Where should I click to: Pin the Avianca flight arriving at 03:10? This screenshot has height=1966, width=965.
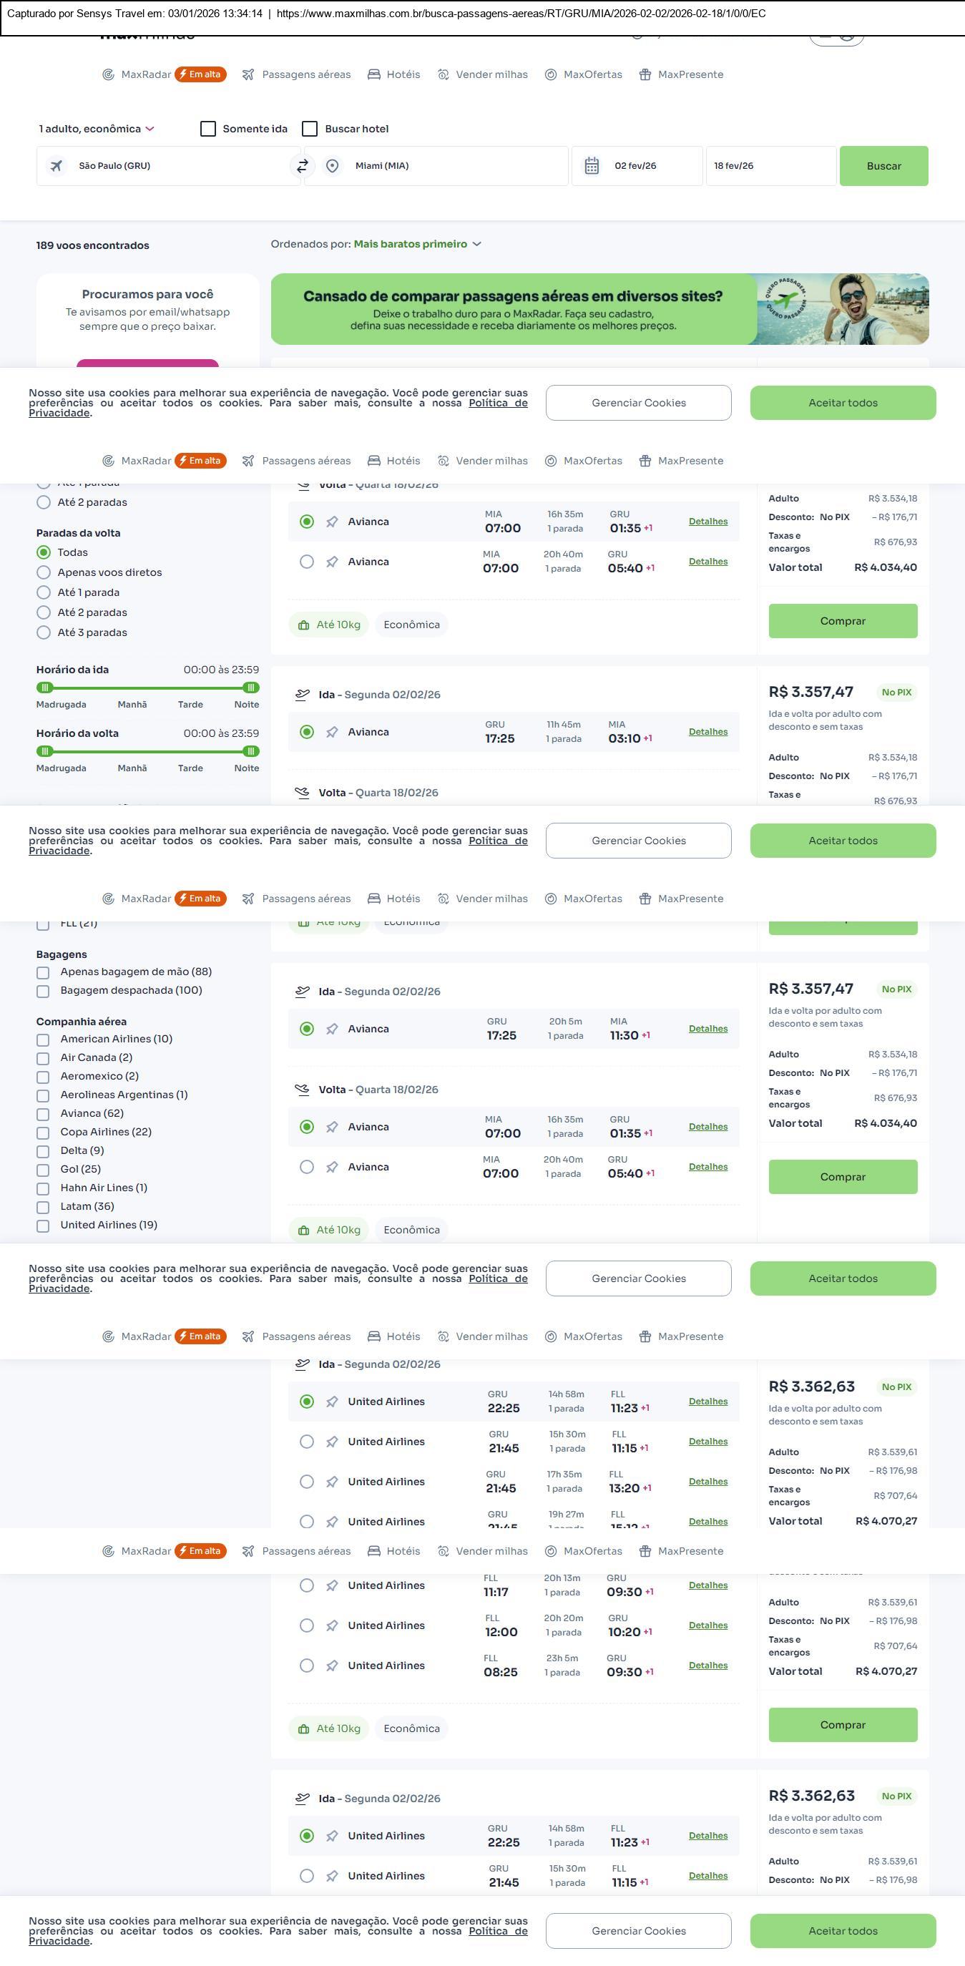pos(332,732)
